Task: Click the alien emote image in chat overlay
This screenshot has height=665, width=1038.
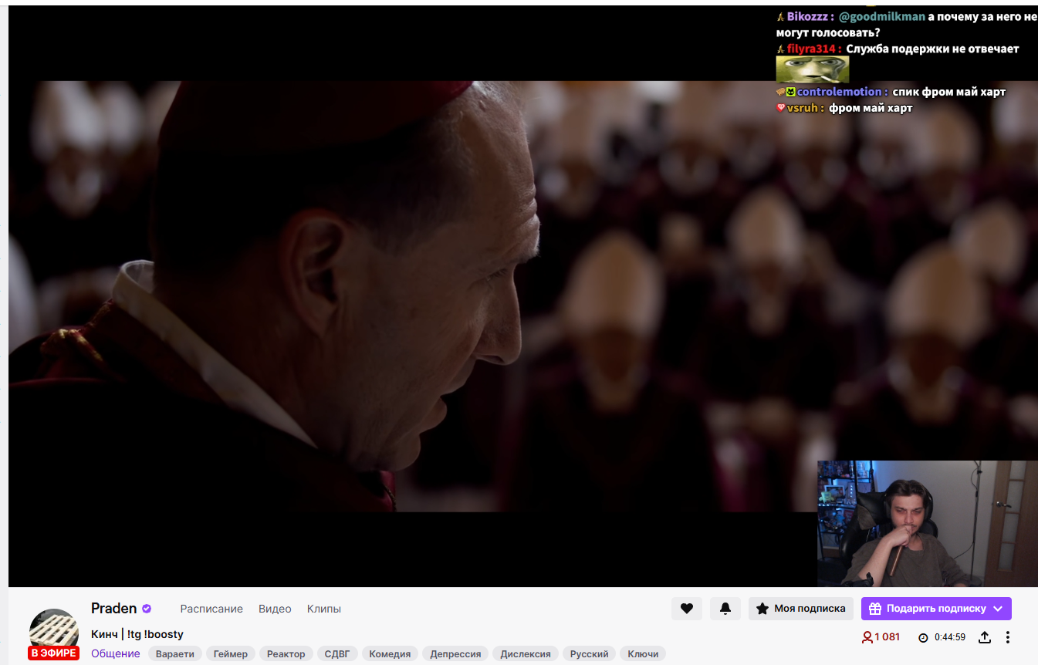Action: pyautogui.click(x=812, y=69)
